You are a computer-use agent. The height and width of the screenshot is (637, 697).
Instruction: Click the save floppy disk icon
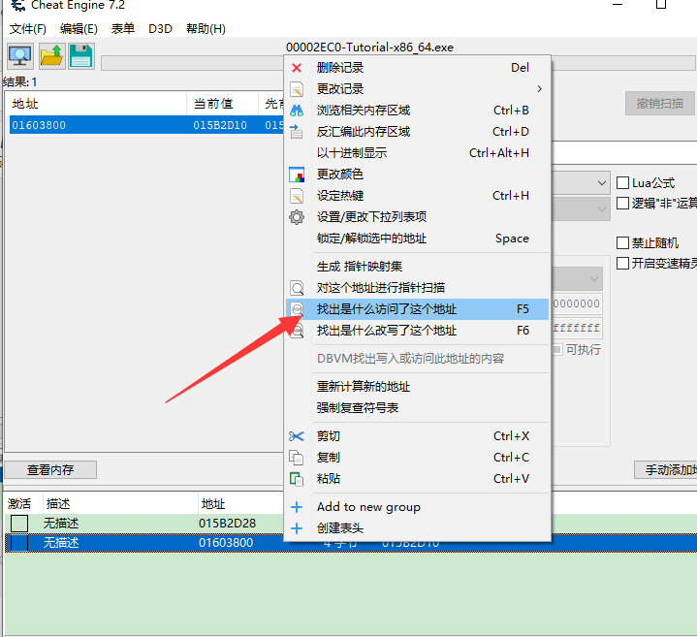80,56
